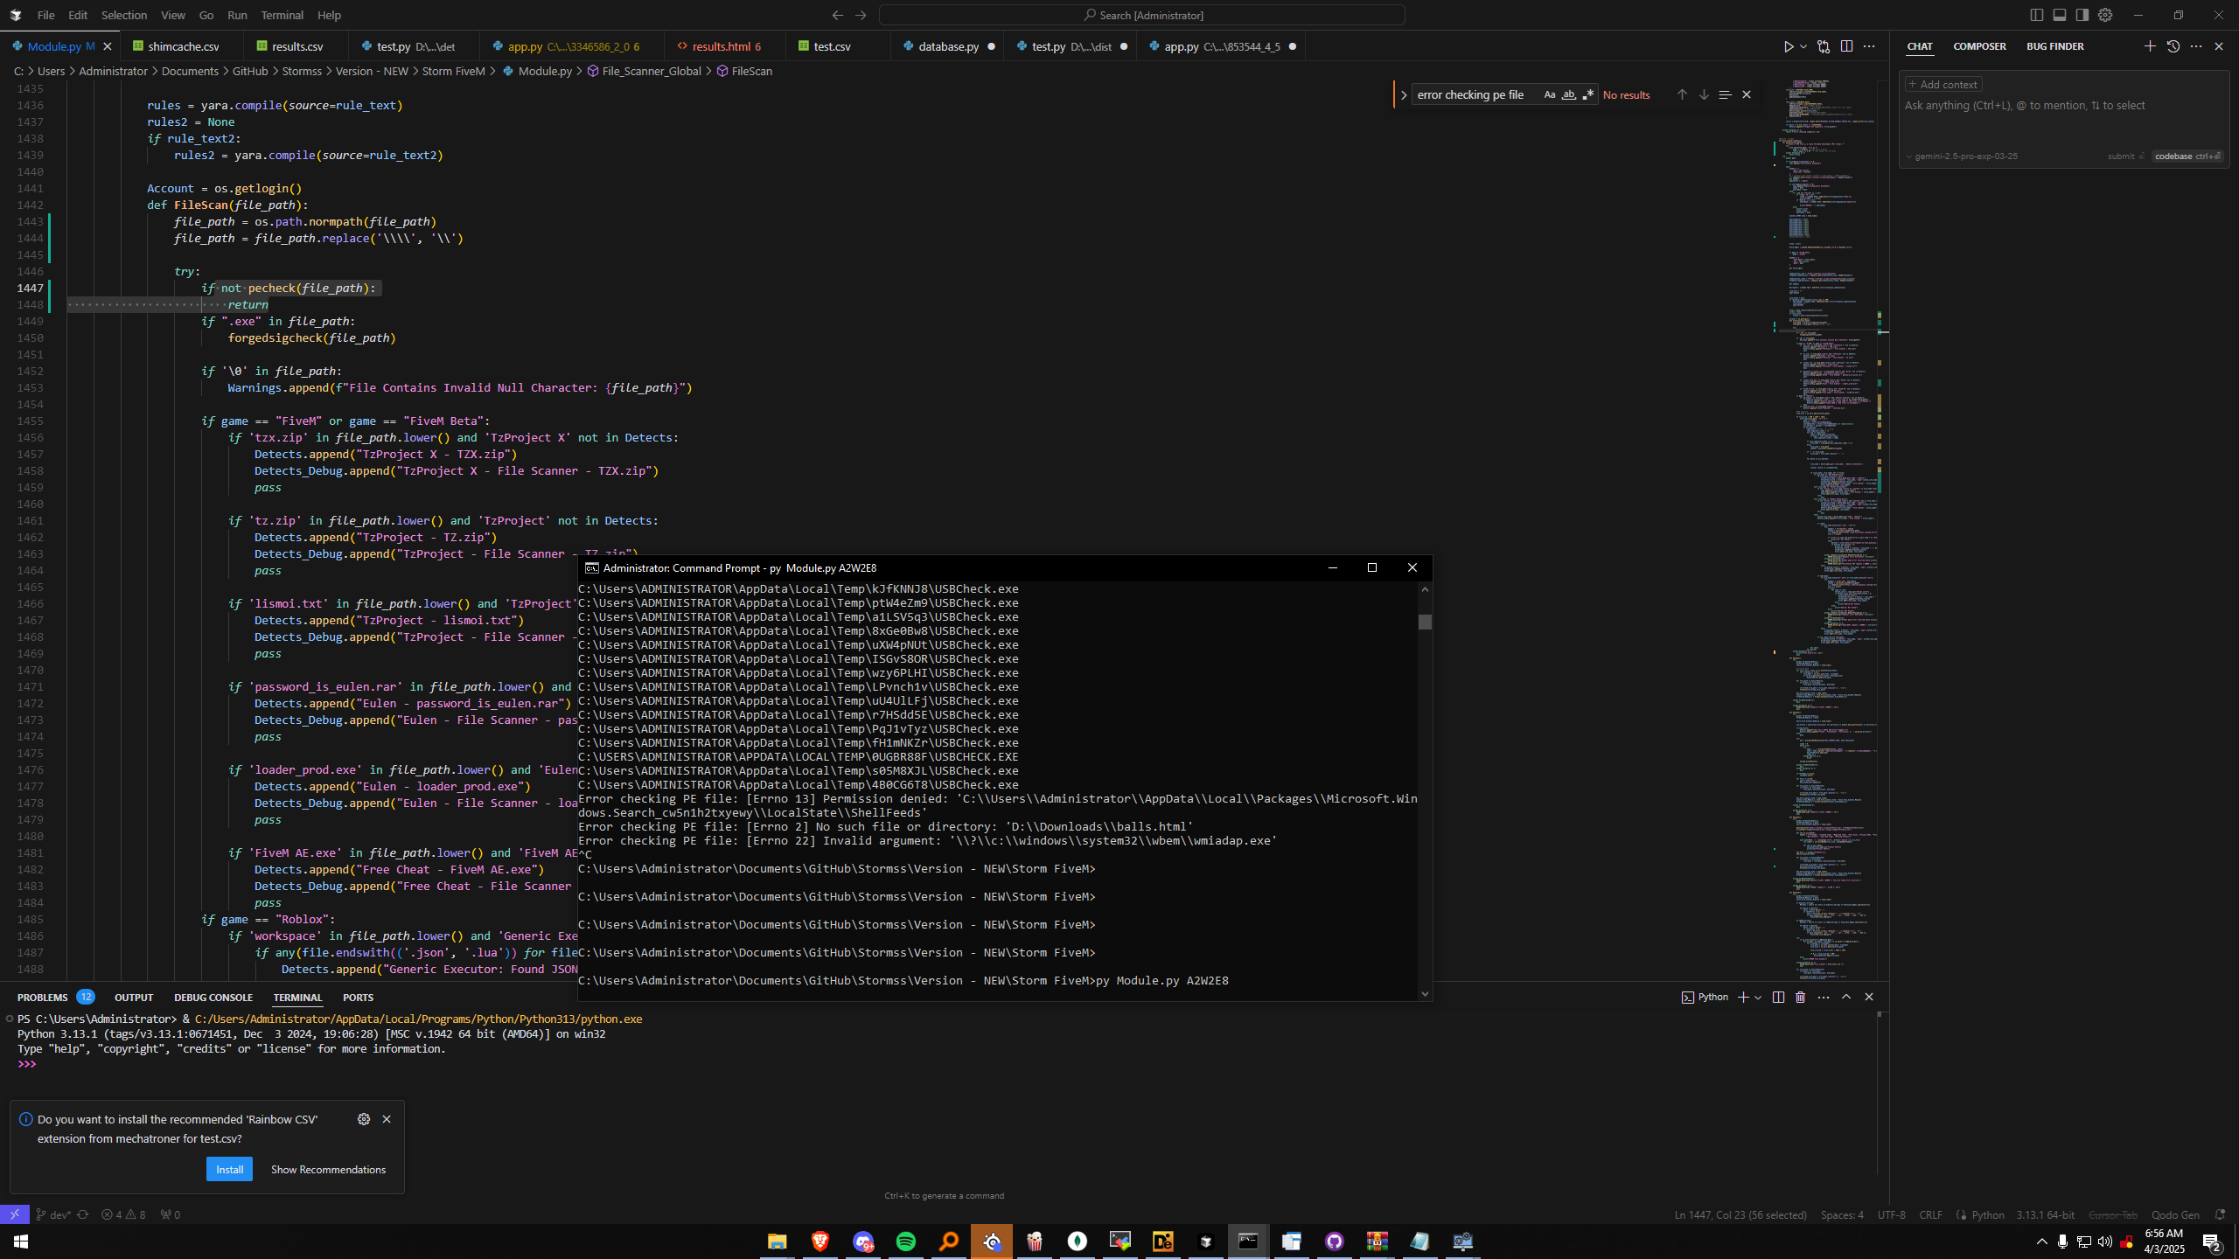Image resolution: width=2239 pixels, height=1259 pixels.
Task: Open the PORTS panel tab
Action: coord(358,998)
